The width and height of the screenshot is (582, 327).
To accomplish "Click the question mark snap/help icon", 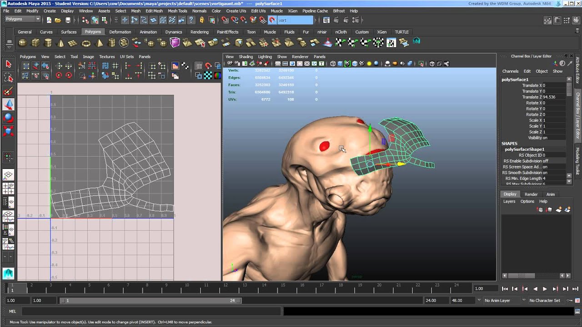I will coord(191,20).
